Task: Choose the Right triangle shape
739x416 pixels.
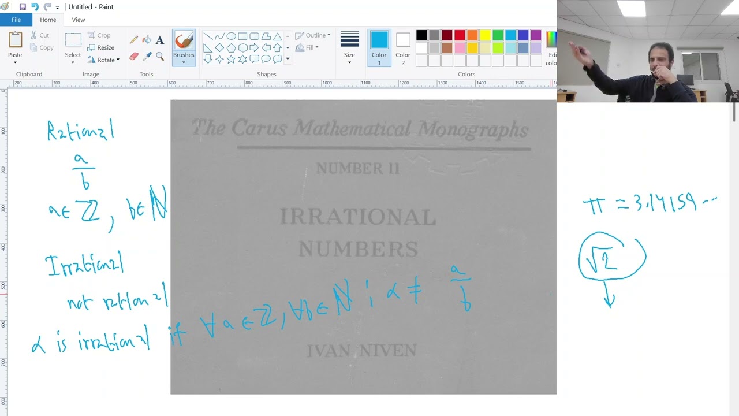Action: 208,47
